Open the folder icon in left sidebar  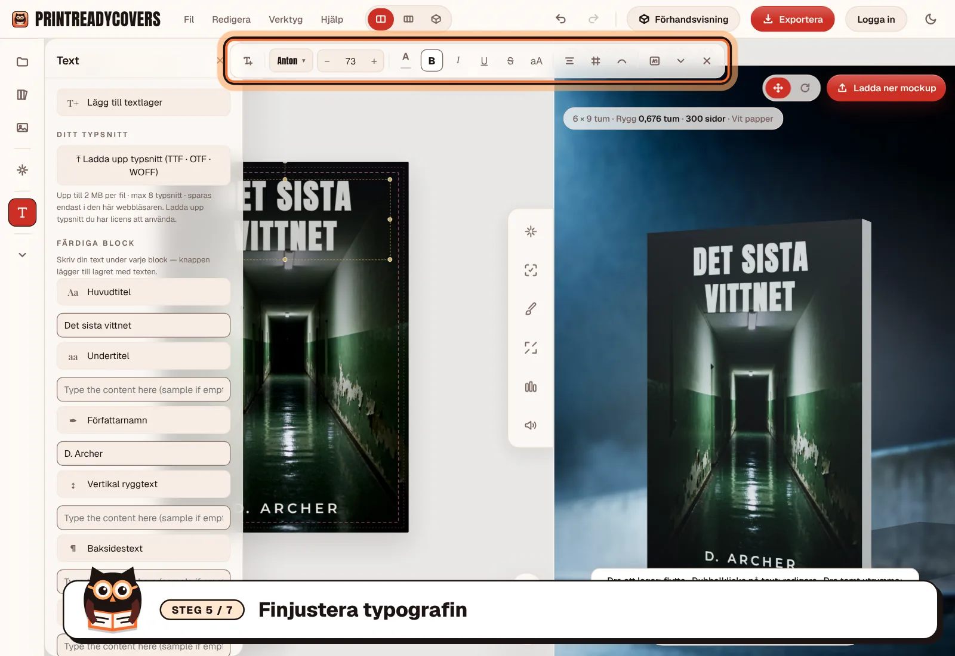point(22,62)
